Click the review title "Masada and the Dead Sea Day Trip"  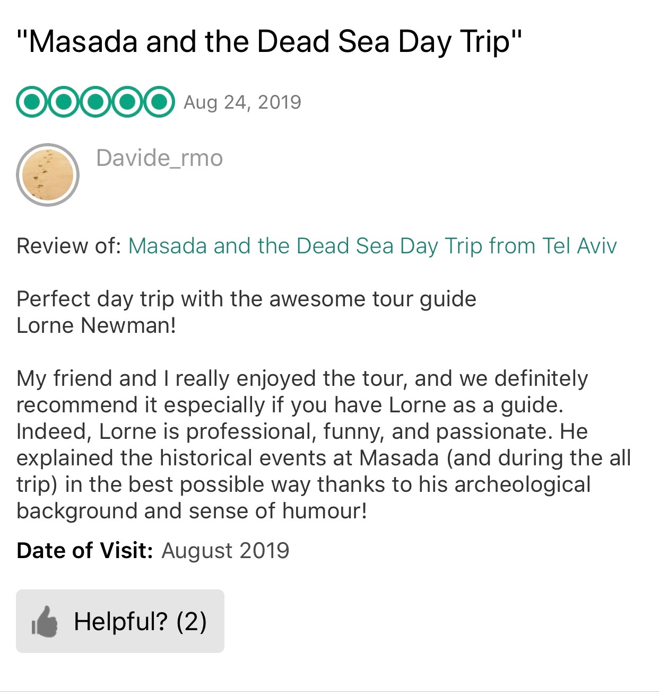(270, 41)
